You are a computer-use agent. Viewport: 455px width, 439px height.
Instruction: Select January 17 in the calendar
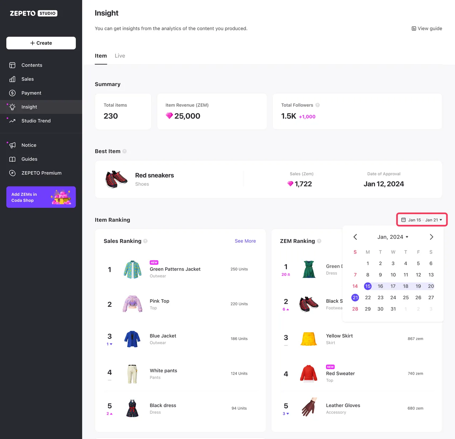[x=393, y=286]
